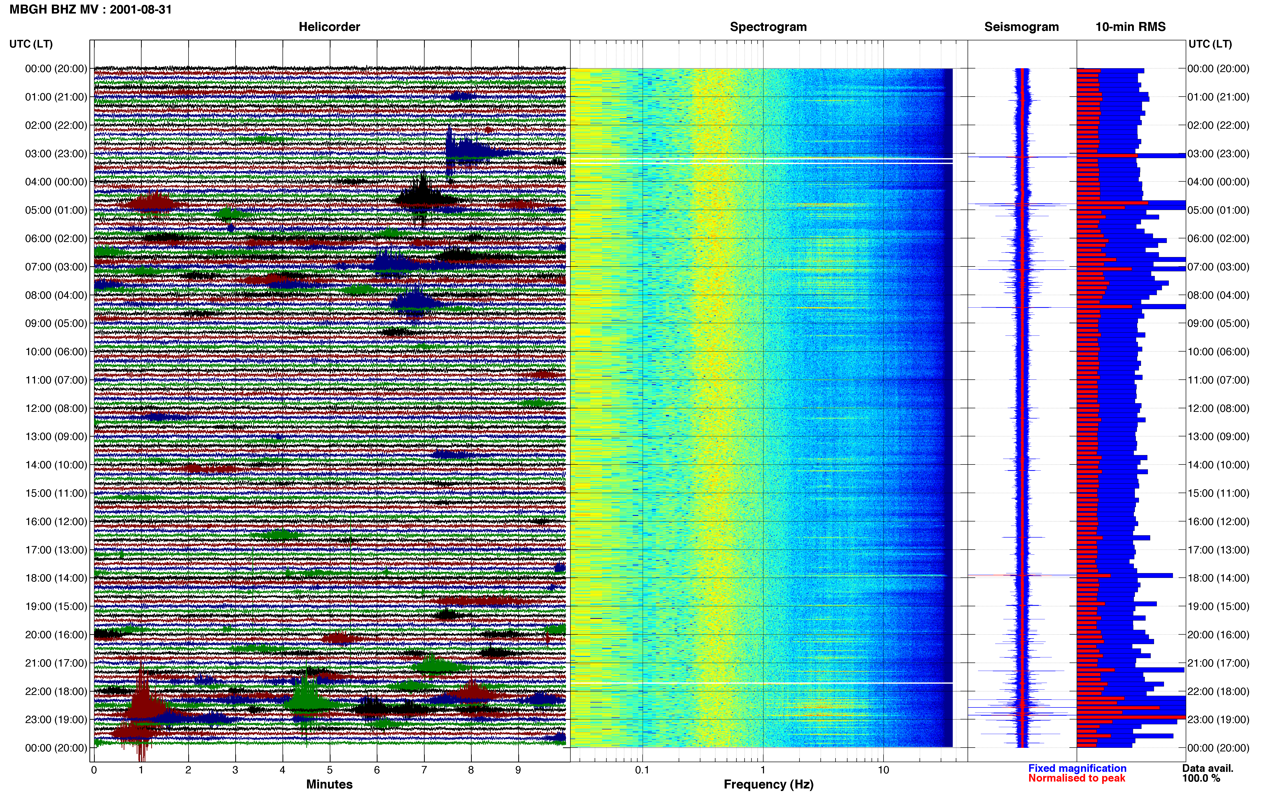Click left time label '03:00 (23:00)'
Screen dimensions: 1282x802
tap(56, 154)
